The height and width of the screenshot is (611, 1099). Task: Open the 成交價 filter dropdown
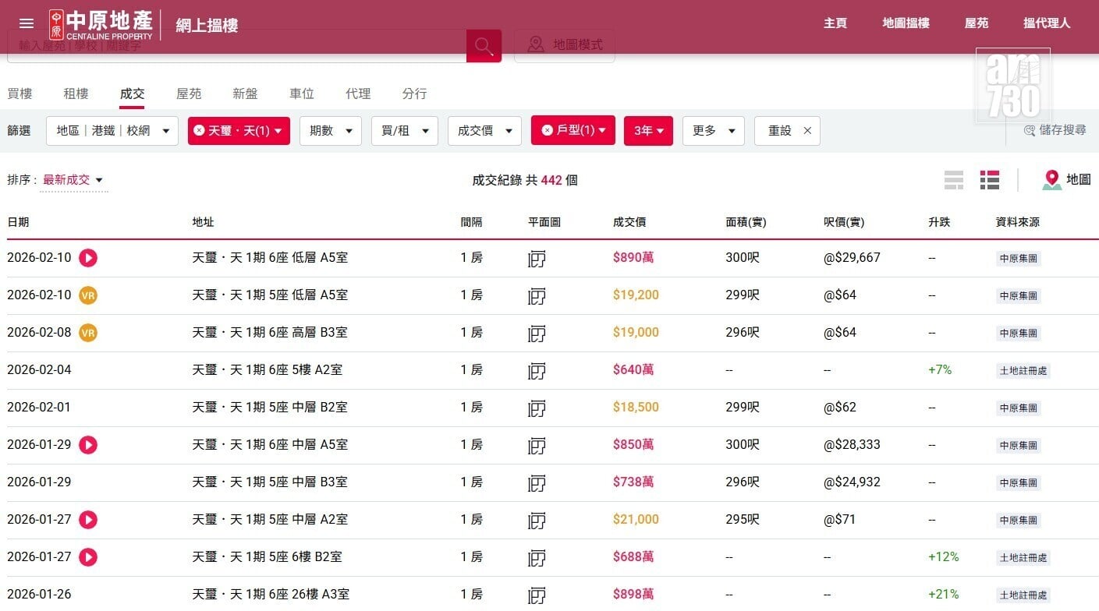coord(484,131)
